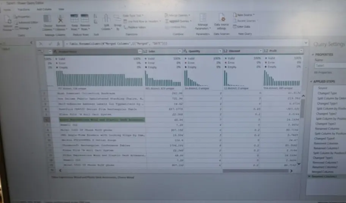This screenshot has width=346, height=203.
Task: Select the Table1 query in Queries pane
Action: [6, 49]
